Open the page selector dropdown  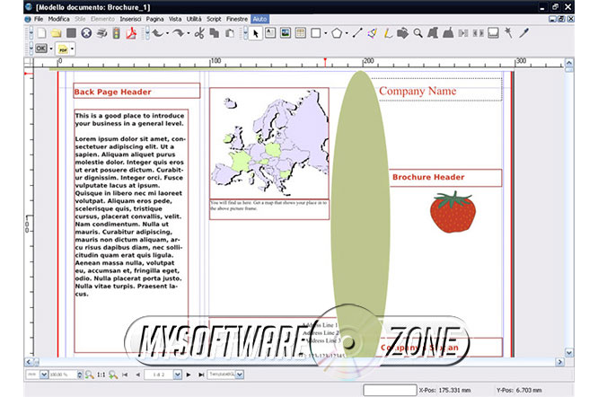click(x=177, y=374)
